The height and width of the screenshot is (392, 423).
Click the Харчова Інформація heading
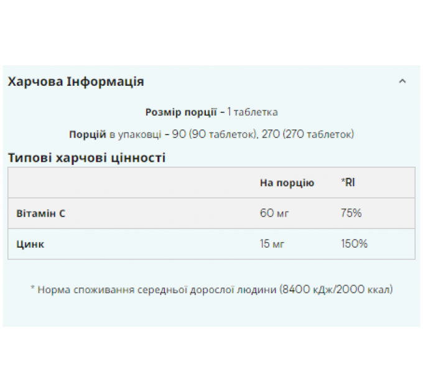click(x=76, y=82)
